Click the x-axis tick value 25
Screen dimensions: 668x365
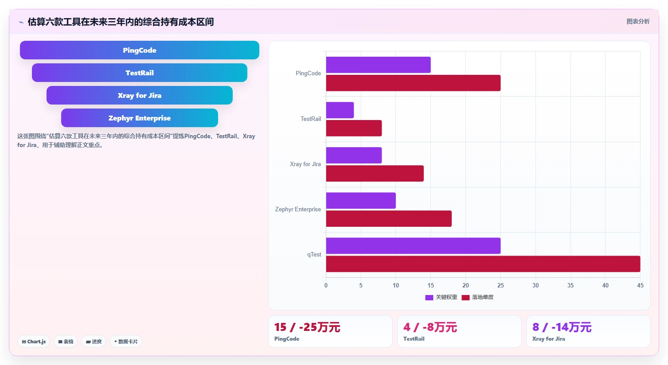pyautogui.click(x=500, y=285)
